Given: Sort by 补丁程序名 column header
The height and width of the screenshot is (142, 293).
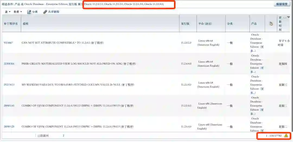Looking at the screenshot, I should click(x=11, y=24).
